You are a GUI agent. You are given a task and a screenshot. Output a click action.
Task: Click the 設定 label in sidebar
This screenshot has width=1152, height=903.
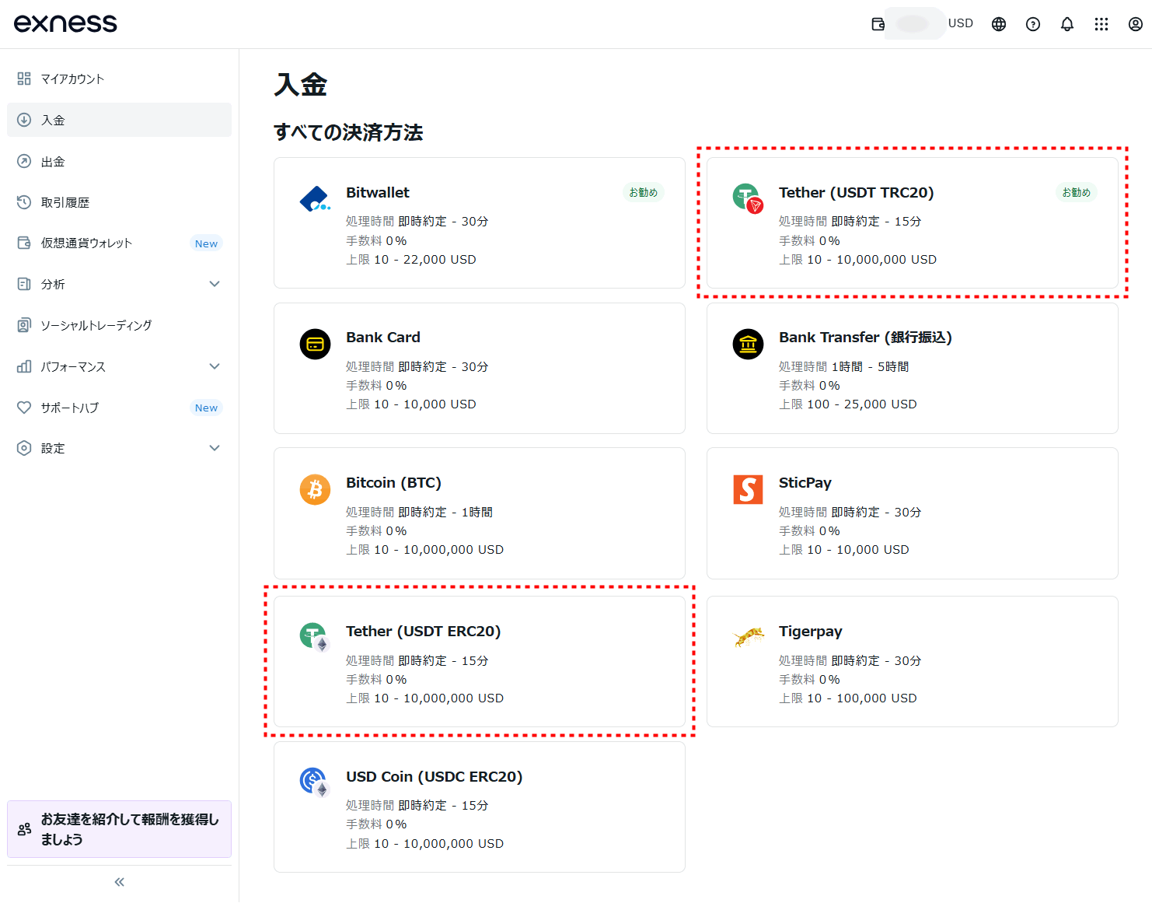(53, 448)
